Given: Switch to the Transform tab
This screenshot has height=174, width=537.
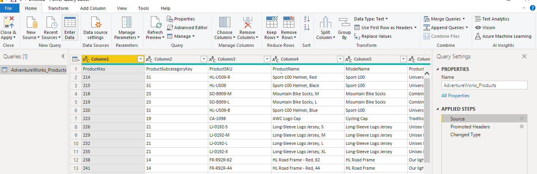Looking at the screenshot, I should [x=58, y=8].
